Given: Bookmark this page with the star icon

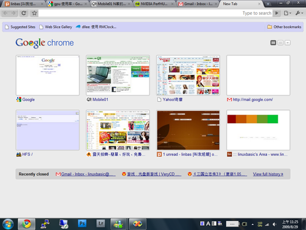Looking at the screenshot, I should click(x=34, y=13).
